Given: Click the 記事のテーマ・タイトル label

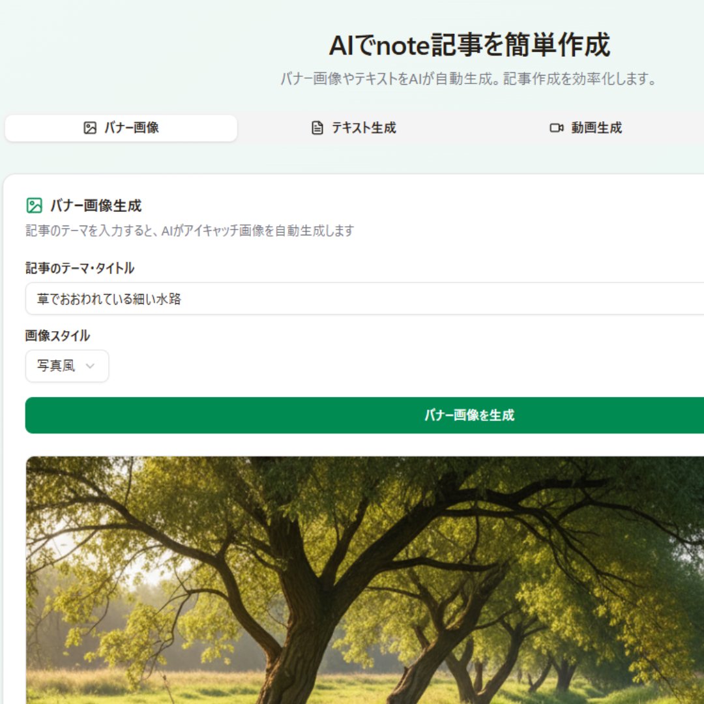Looking at the screenshot, I should [x=80, y=268].
